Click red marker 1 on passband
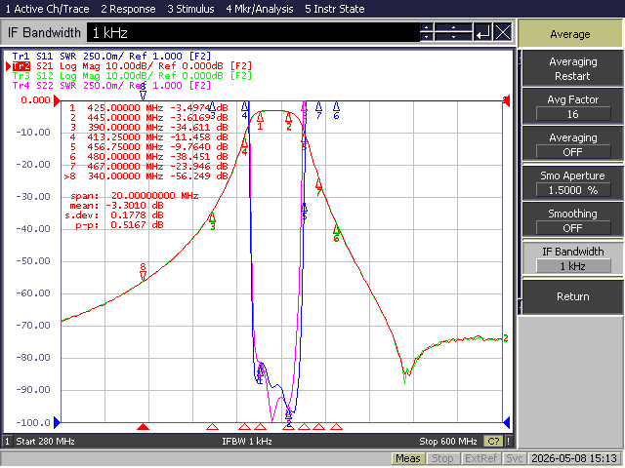The height and width of the screenshot is (468, 625). pos(261,120)
